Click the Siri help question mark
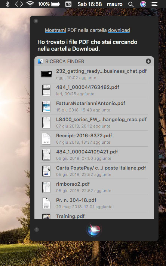Image resolution: width=166 pixels, height=266 pixels. pos(37,230)
